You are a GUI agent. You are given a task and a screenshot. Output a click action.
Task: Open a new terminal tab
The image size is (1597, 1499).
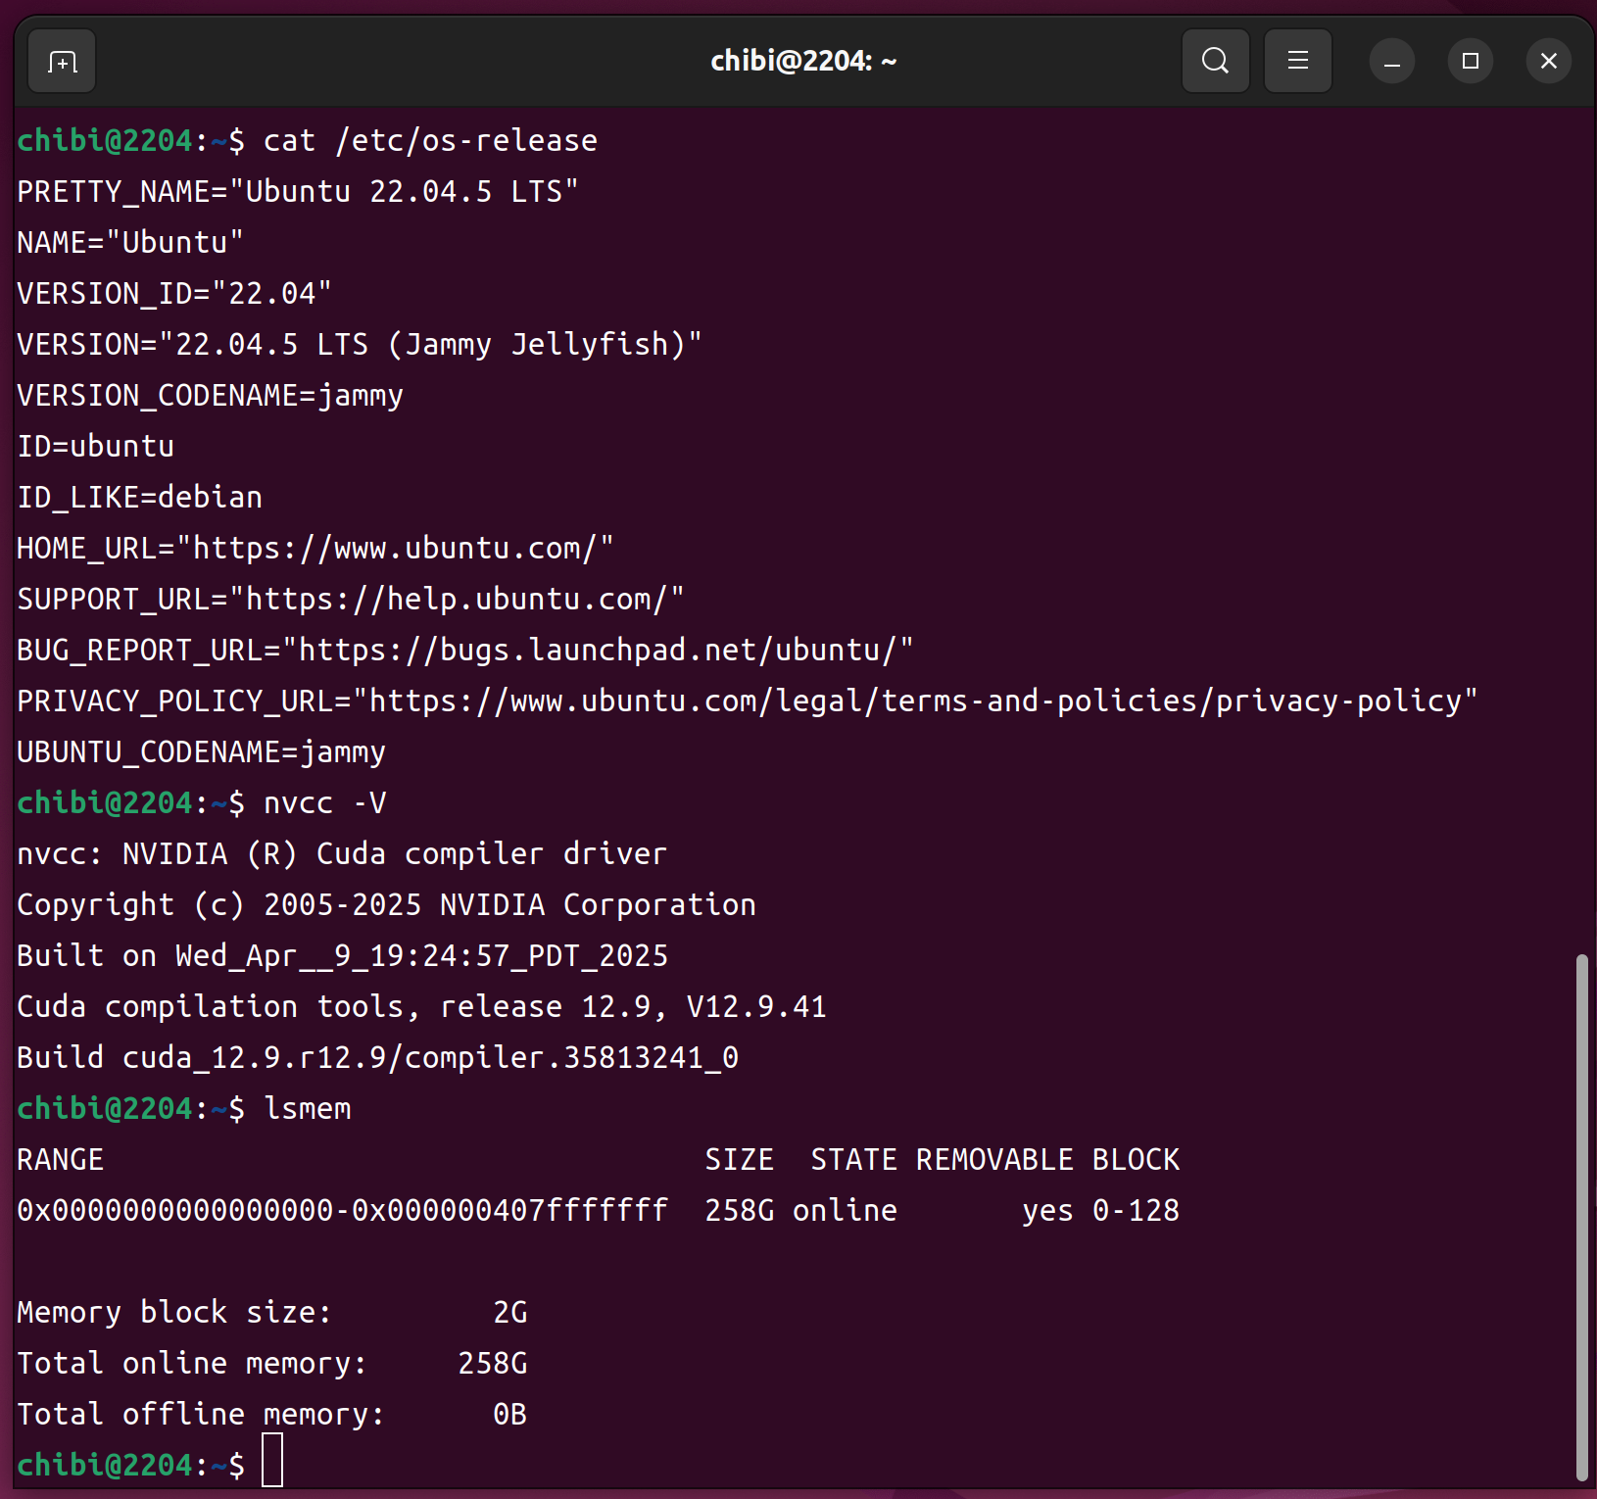click(x=62, y=62)
